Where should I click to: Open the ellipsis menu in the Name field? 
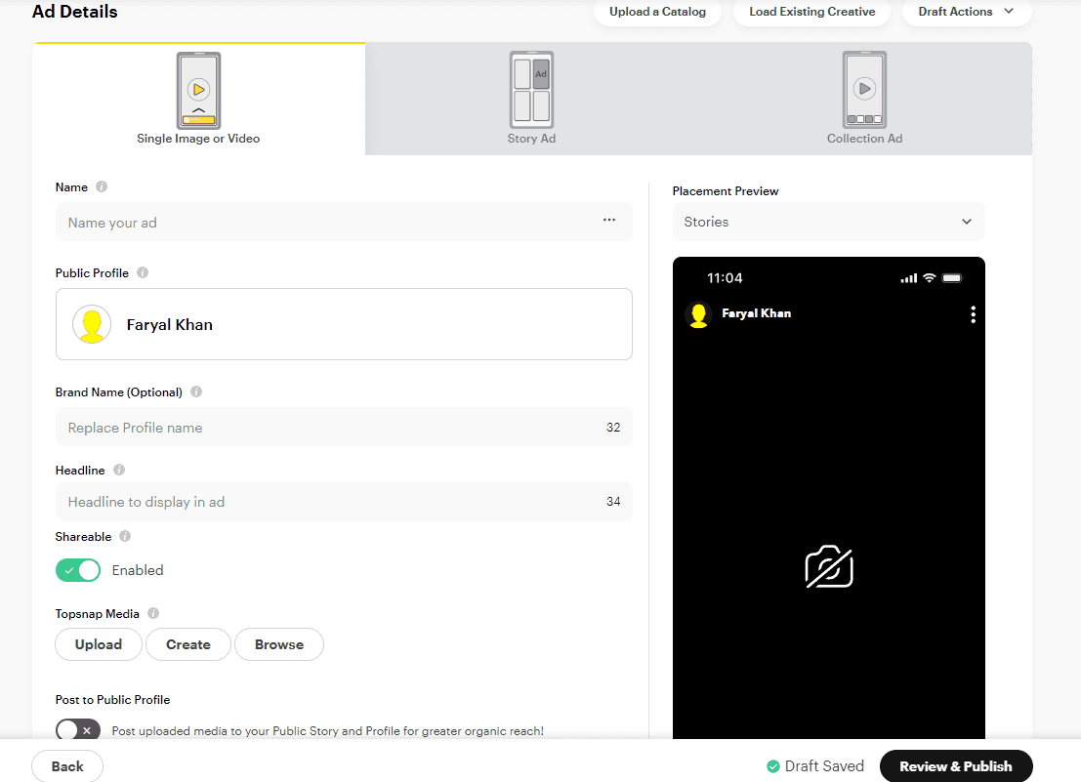pos(609,221)
